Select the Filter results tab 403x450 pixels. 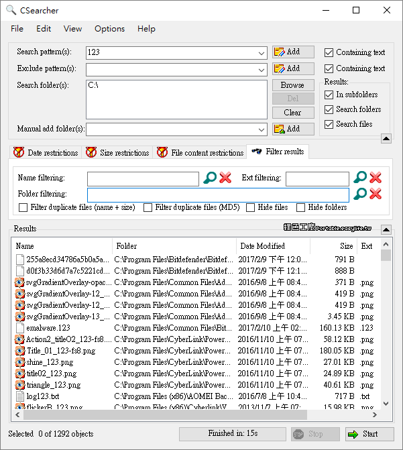pyautogui.click(x=278, y=152)
